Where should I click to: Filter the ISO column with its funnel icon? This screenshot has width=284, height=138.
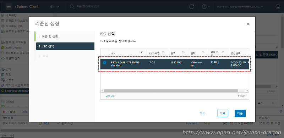141,52
